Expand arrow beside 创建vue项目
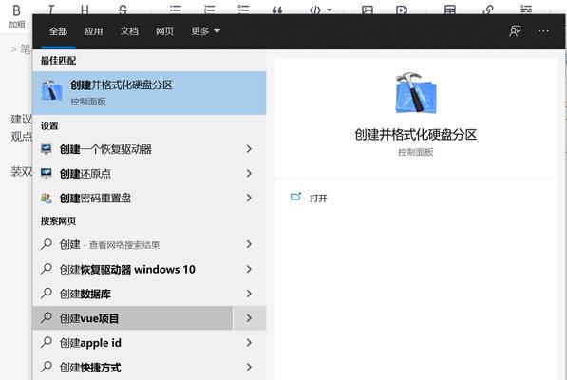567x380 pixels. [x=249, y=318]
